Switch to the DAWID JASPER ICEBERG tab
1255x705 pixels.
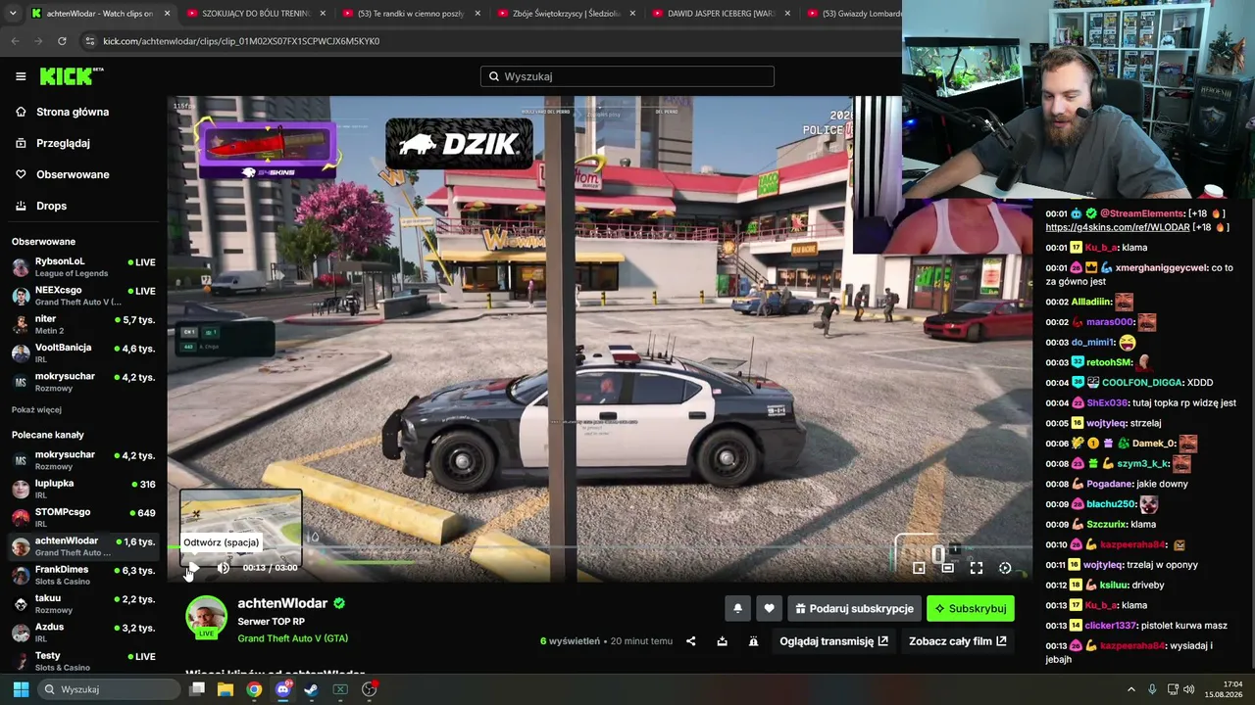(x=722, y=14)
